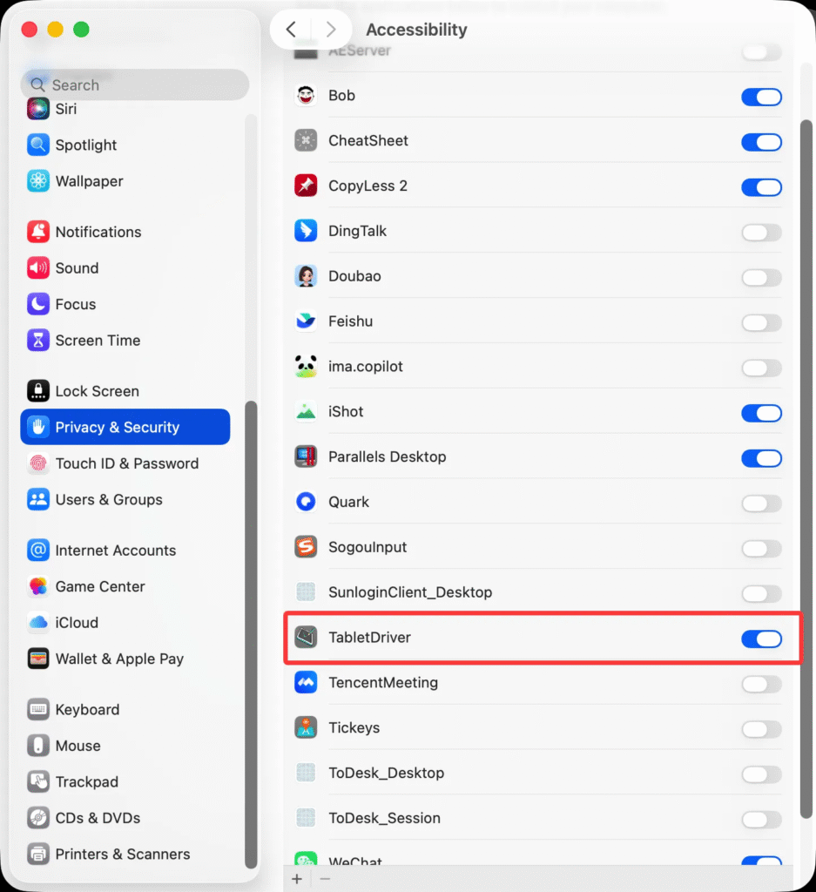Click the TencentMeeting app icon
Image resolution: width=816 pixels, height=892 pixels.
306,683
